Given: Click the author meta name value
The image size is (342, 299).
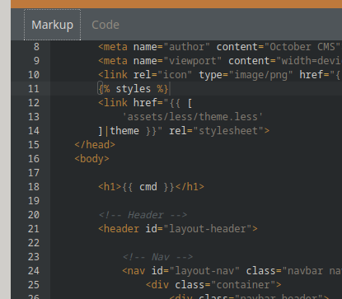Looking at the screenshot, I should coord(187,47).
